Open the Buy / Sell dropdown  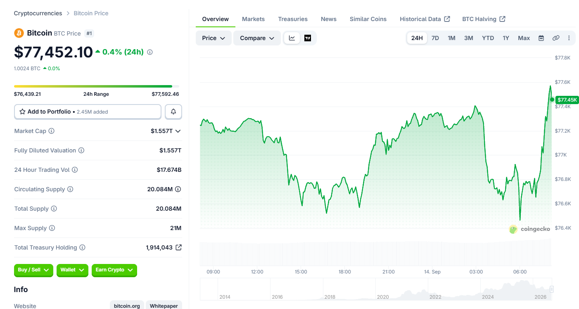pyautogui.click(x=33, y=270)
